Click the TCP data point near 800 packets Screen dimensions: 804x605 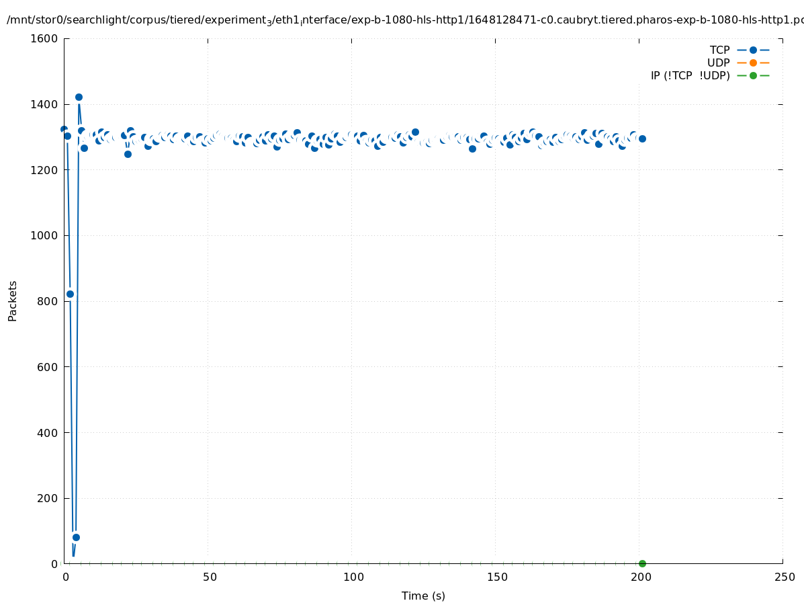pos(70,294)
